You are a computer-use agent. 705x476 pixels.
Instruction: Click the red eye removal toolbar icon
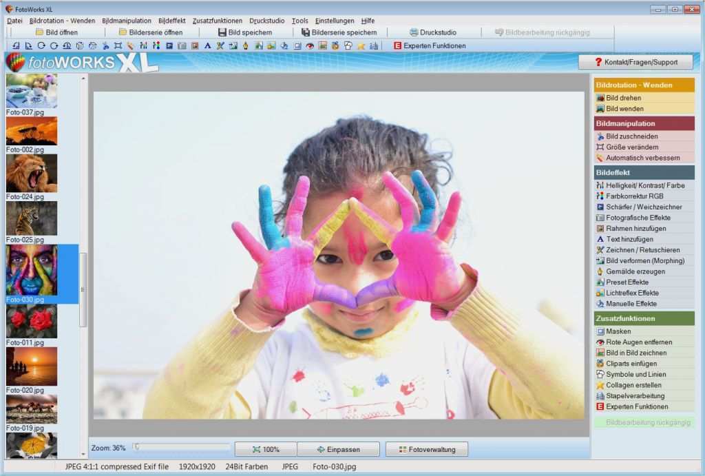310,46
